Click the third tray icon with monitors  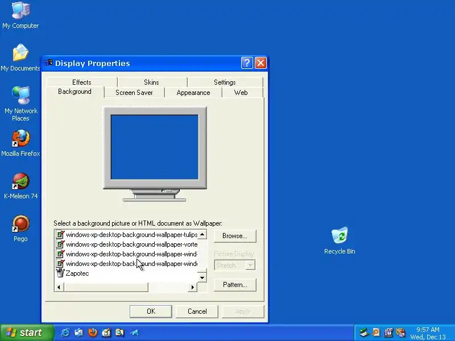tap(388, 332)
